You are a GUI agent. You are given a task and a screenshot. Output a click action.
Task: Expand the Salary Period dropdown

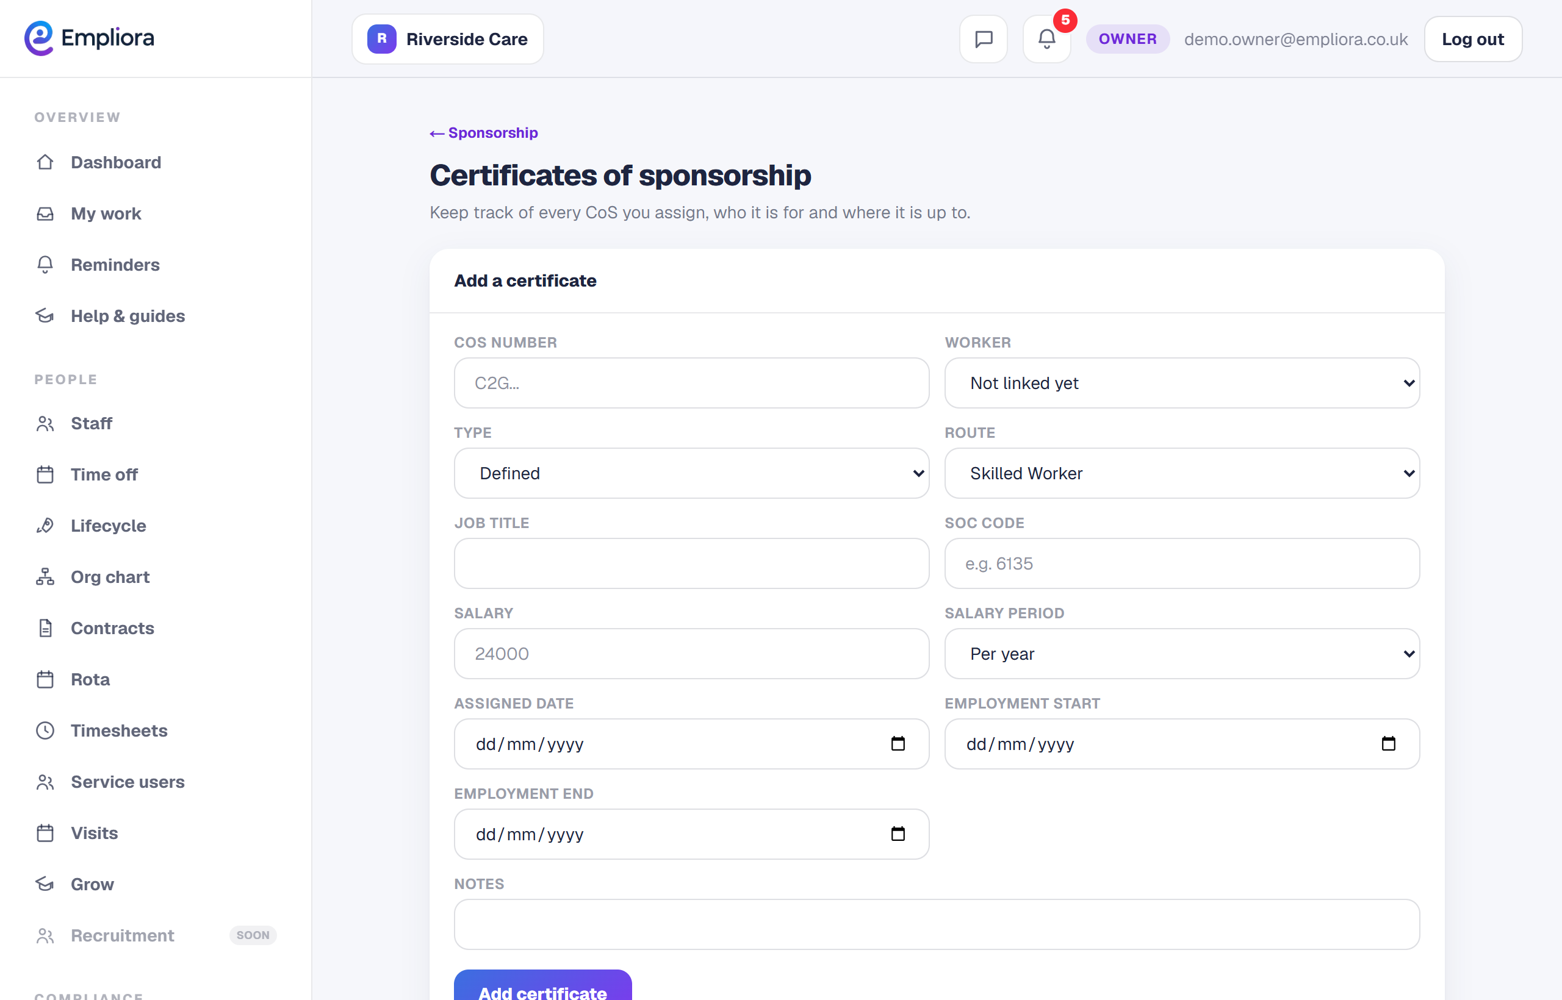[x=1182, y=654]
